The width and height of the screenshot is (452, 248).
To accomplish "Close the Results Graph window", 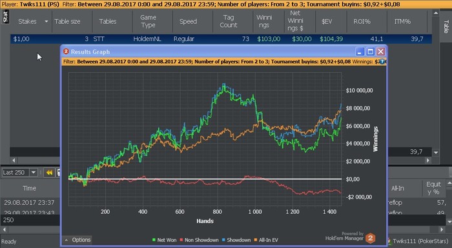I will tap(381, 52).
